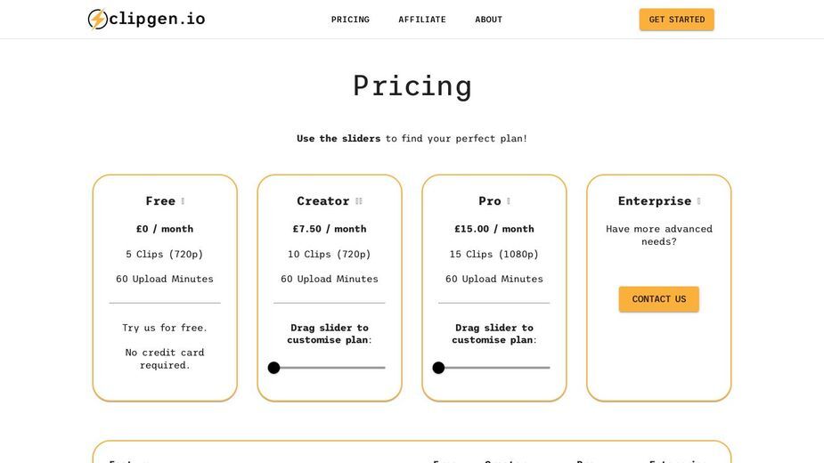824x463 pixels.
Task: Click the small icon beside Pro heading
Action: click(508, 201)
